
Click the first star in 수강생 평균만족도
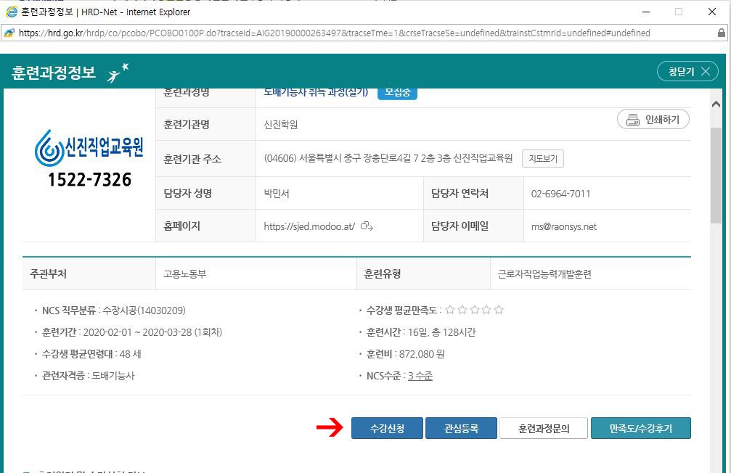(x=450, y=310)
